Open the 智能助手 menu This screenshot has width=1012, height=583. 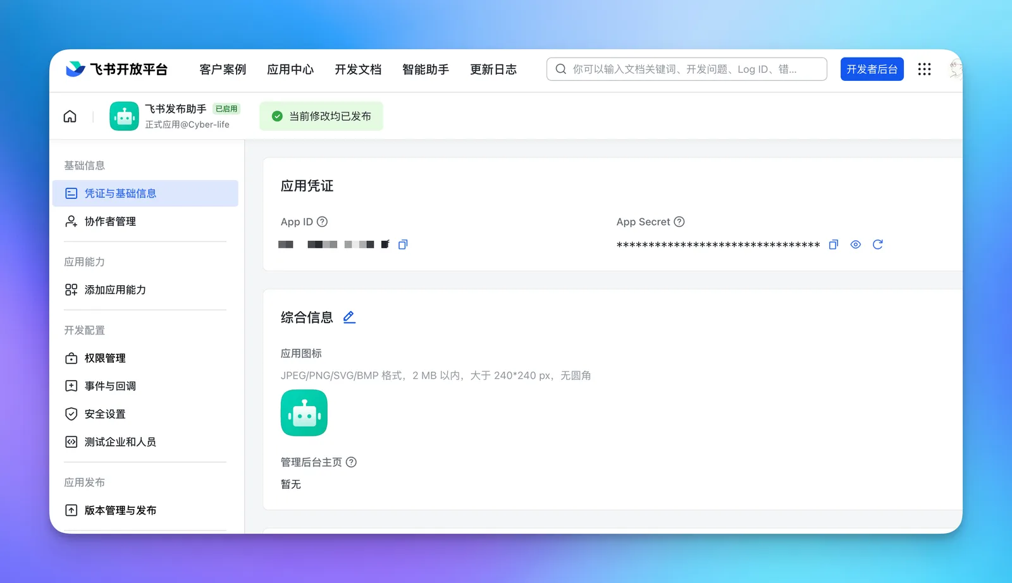pos(426,70)
